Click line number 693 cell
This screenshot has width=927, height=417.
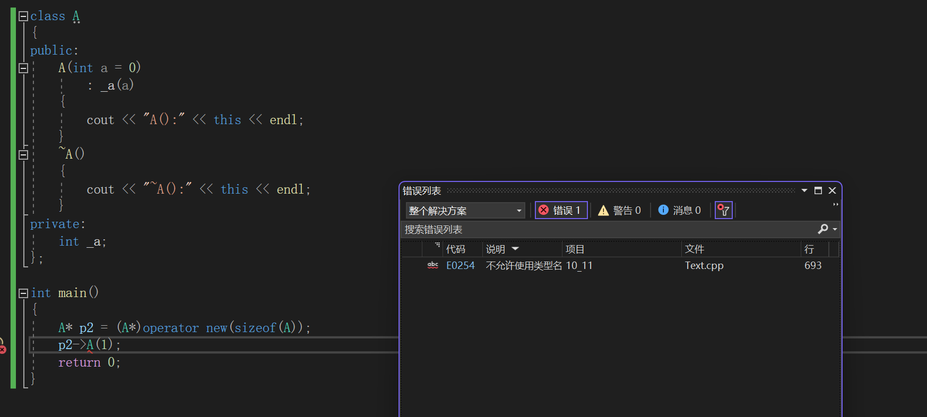pyautogui.click(x=813, y=265)
